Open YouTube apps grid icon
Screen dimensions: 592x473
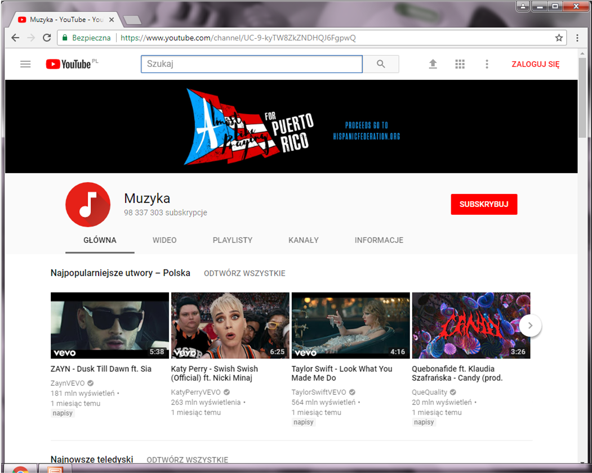460,64
